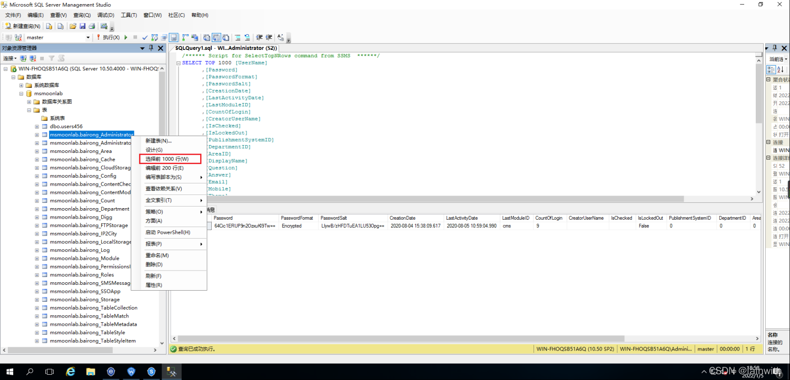Click the taskbar Search magnifier icon

(x=30, y=372)
